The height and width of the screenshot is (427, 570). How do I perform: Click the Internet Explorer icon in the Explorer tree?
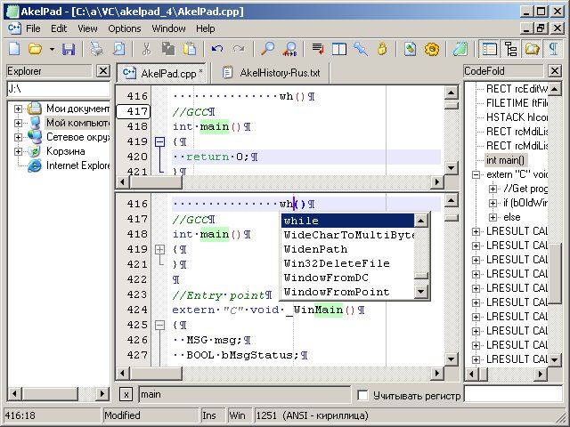(x=35, y=165)
